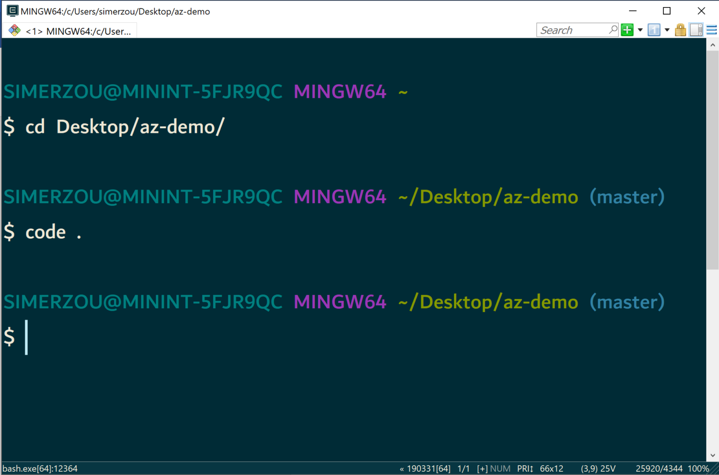This screenshot has height=475, width=719.
Task: Select the <1> MINGW64 console tab
Action: 78,31
